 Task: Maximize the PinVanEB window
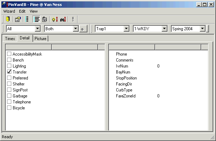click(205, 5)
